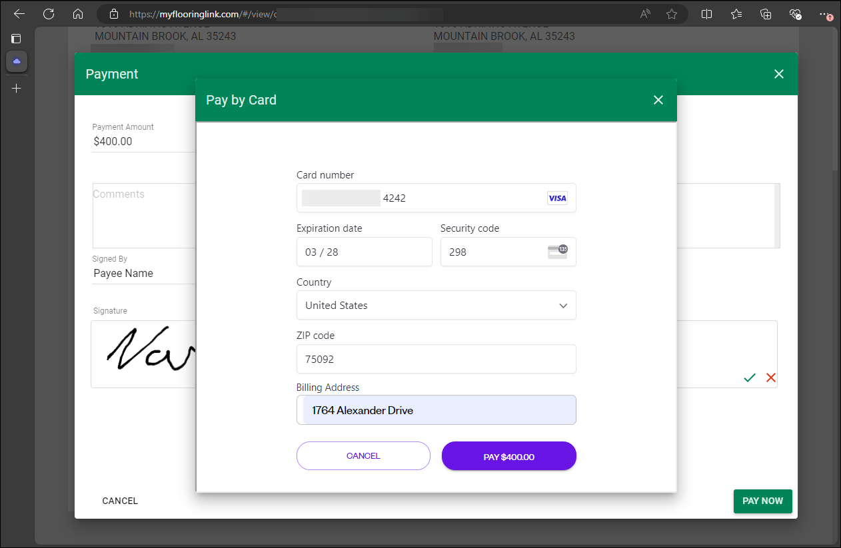841x548 pixels.
Task: Select the Billing Address field
Action: [x=436, y=410]
